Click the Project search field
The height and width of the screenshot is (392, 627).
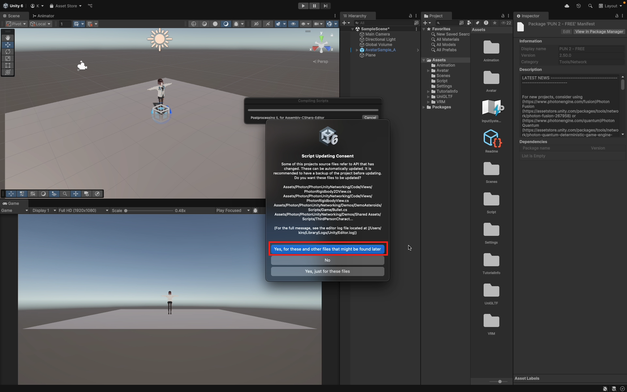pos(447,23)
